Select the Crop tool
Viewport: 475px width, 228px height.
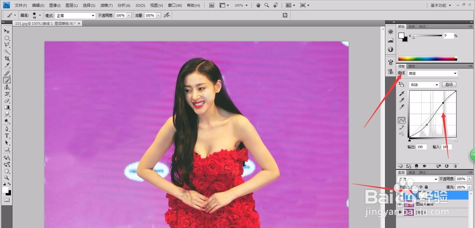(7, 58)
